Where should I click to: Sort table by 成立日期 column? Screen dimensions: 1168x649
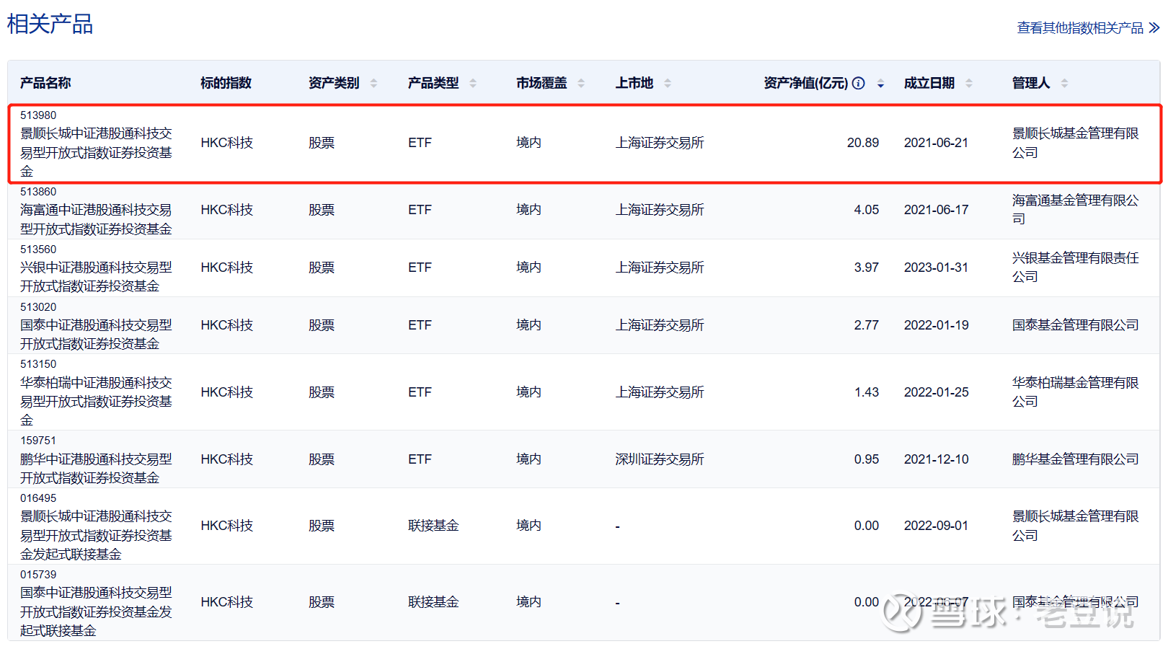(969, 84)
